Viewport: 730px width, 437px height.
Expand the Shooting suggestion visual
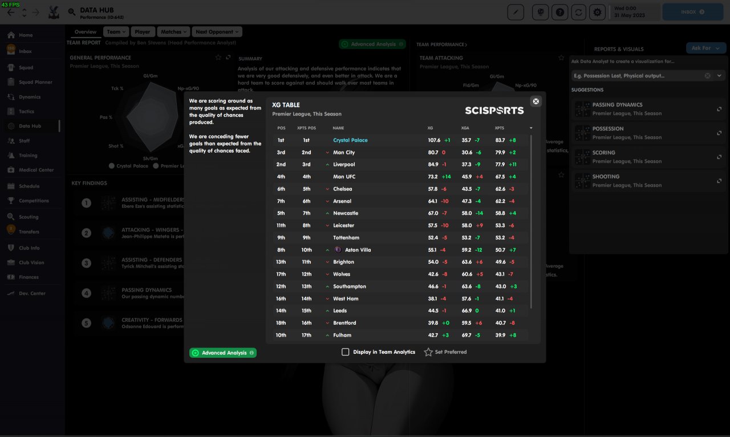(x=719, y=181)
